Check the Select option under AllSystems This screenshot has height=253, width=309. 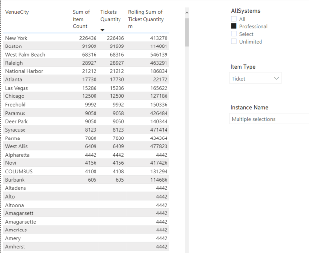[234, 34]
